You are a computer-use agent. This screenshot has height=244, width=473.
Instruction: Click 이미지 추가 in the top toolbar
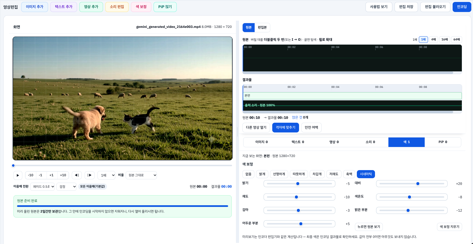[x=35, y=7]
